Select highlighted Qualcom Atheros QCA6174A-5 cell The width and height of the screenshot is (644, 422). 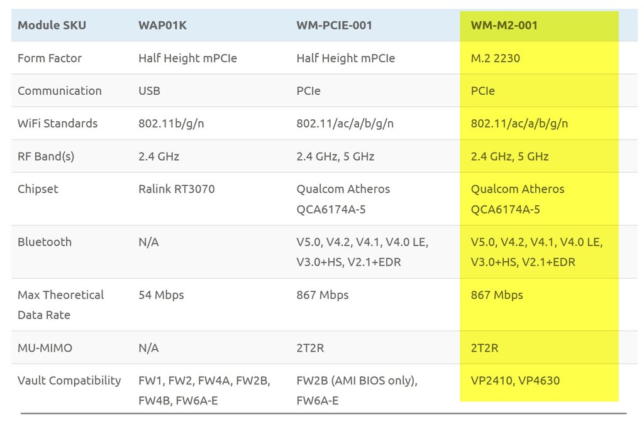517,199
